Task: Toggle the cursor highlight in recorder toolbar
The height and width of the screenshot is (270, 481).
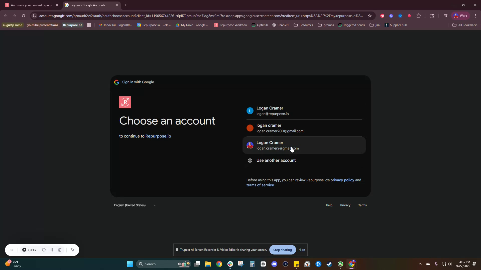Action: click(x=72, y=250)
